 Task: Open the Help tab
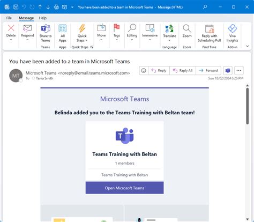(43, 18)
